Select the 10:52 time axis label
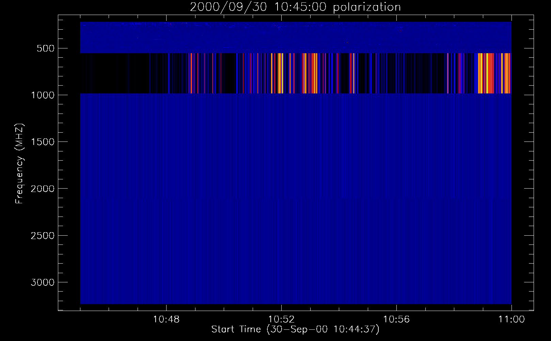This screenshot has width=551, height=341. [281, 320]
